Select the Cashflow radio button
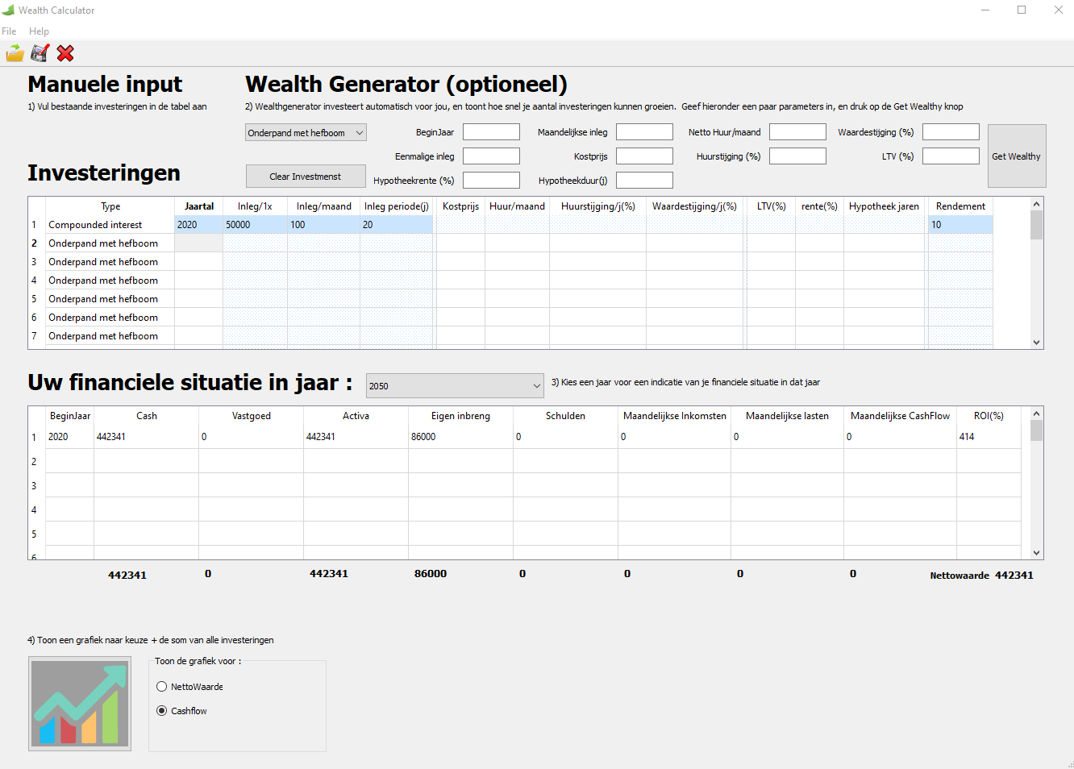 [x=162, y=711]
